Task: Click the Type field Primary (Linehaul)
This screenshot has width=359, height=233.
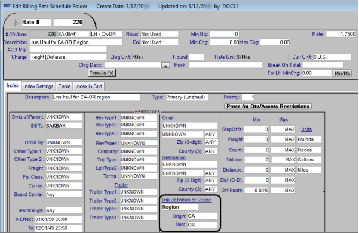Action: (x=186, y=97)
